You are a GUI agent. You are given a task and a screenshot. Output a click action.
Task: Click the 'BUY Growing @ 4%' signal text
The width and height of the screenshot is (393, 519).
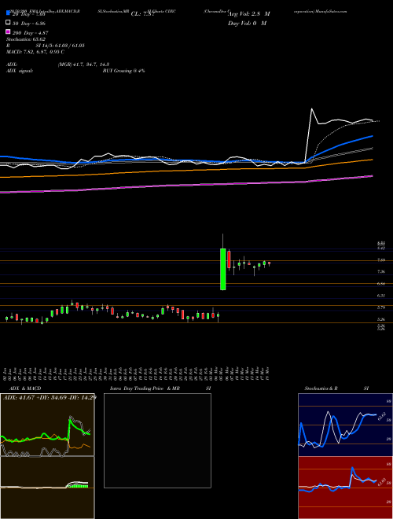tap(123, 71)
